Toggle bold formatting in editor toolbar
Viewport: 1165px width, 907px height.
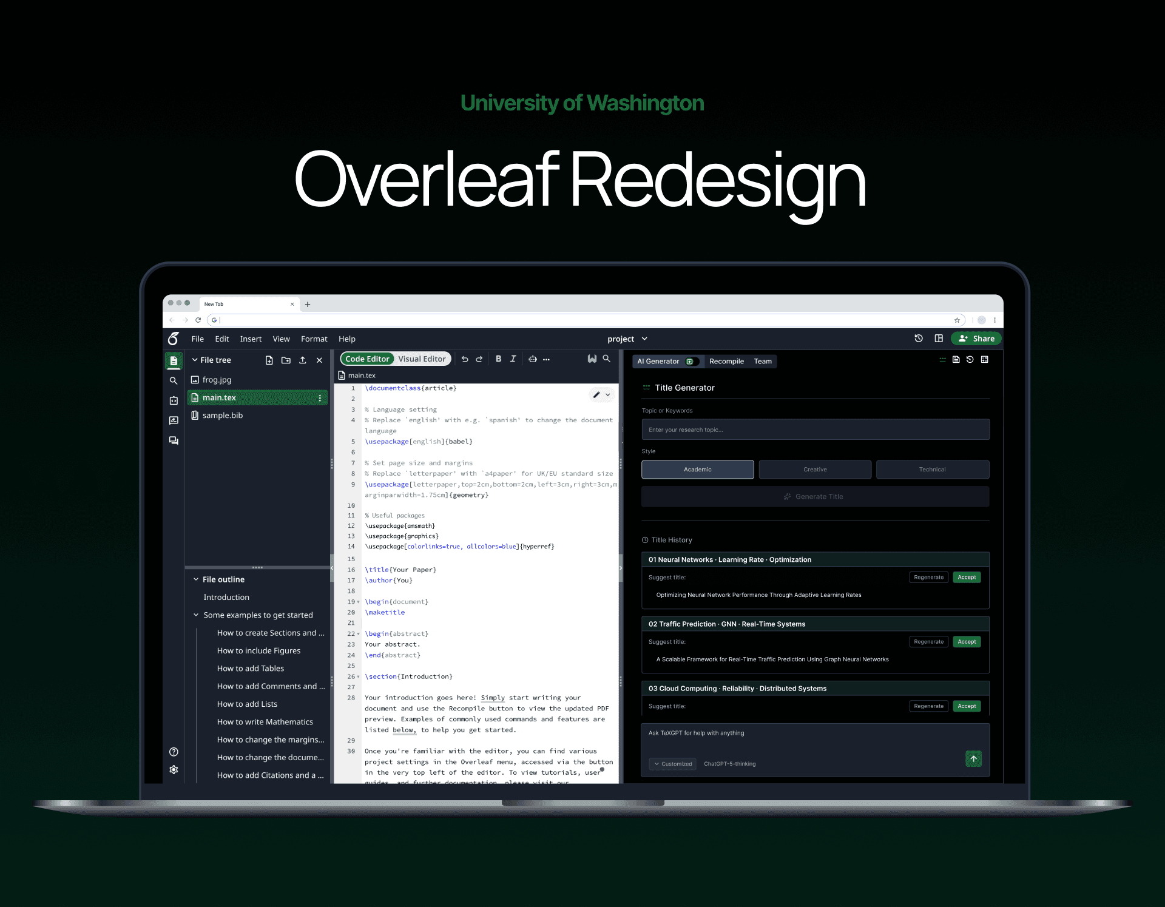pyautogui.click(x=498, y=359)
